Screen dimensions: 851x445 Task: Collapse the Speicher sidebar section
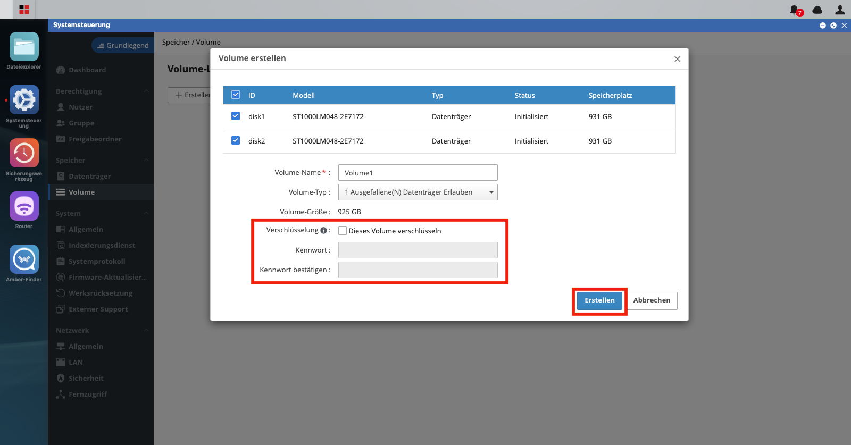coord(146,160)
